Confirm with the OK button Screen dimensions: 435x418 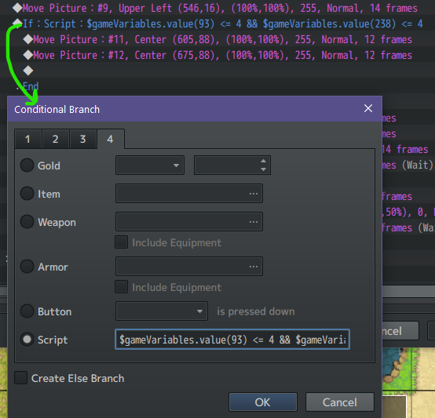point(263,402)
